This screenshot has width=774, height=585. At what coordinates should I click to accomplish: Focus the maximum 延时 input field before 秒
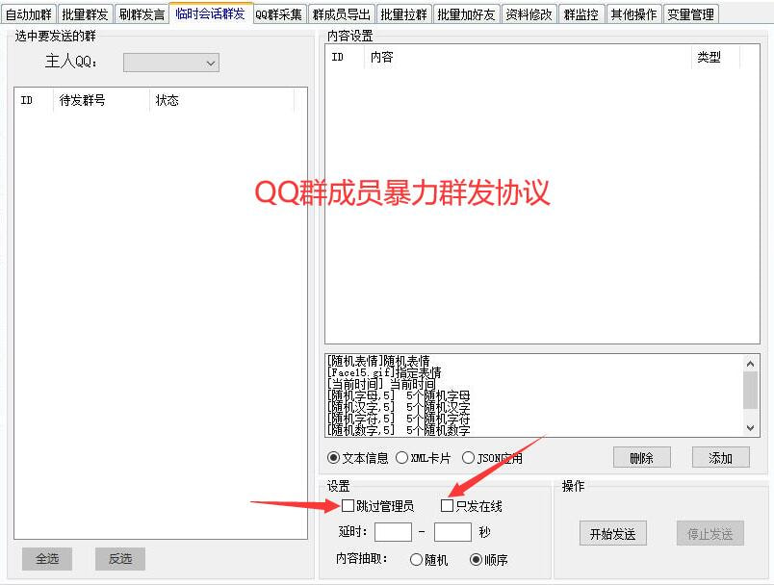click(452, 532)
